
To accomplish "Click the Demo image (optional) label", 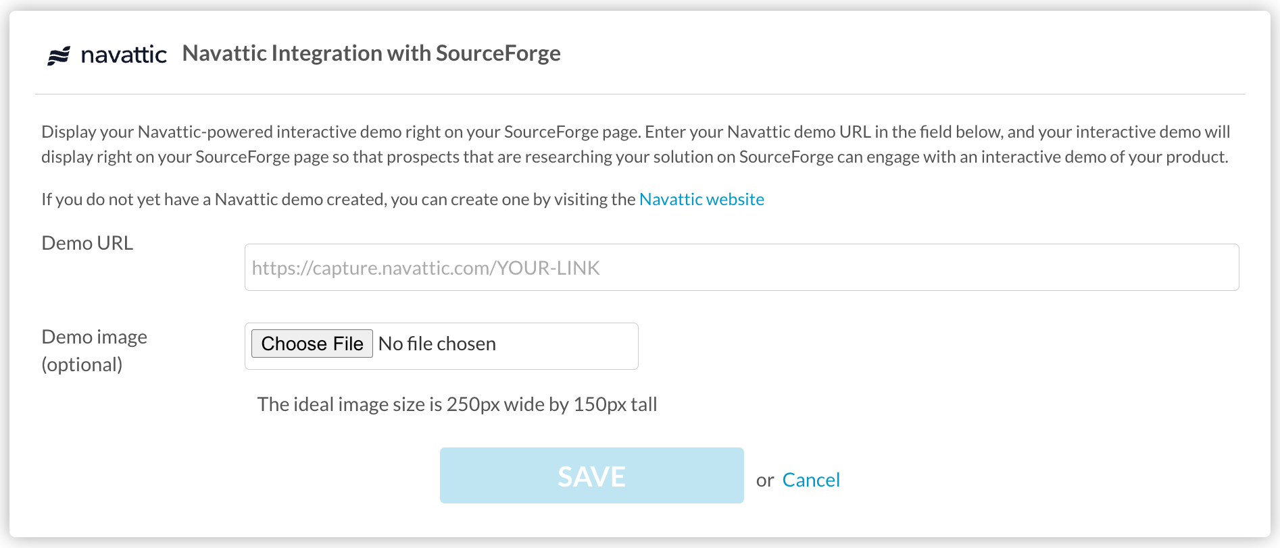I will tap(94, 350).
